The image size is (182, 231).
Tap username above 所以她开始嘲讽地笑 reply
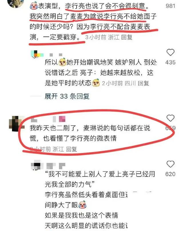56,55
